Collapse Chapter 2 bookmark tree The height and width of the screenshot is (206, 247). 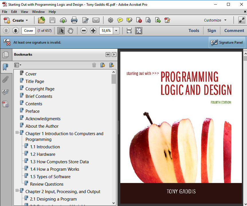[x=17, y=191]
